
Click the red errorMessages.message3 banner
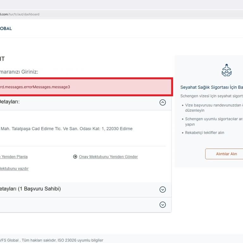tap(85, 87)
